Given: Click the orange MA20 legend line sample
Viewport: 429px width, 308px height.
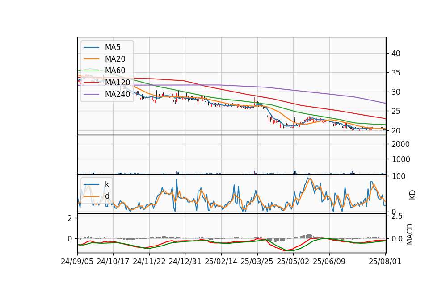Looking at the screenshot, I should tap(91, 59).
